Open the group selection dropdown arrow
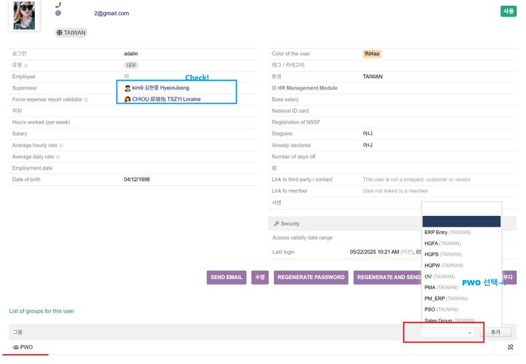The height and width of the screenshot is (364, 526). 469,333
